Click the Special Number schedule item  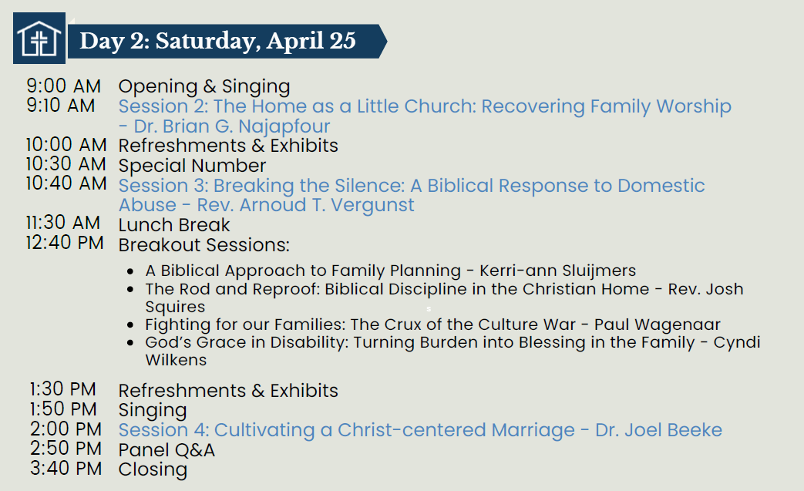[192, 166]
